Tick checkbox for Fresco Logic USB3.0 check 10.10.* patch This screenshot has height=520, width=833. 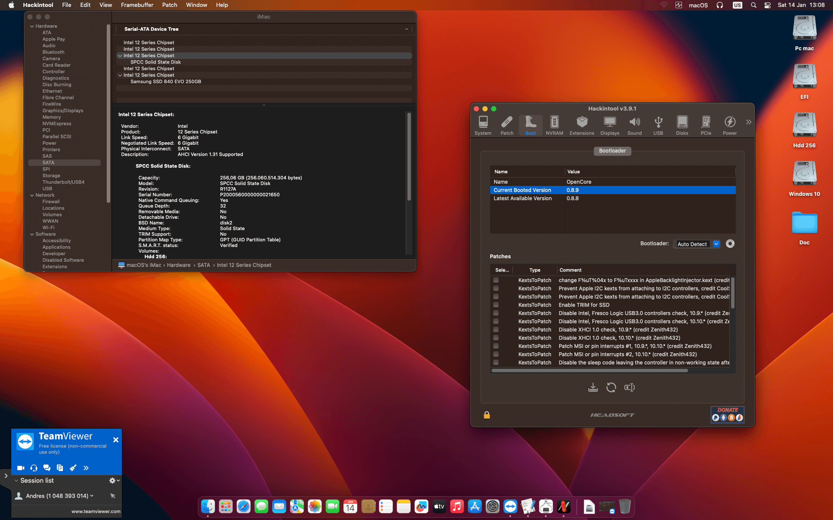click(x=496, y=321)
